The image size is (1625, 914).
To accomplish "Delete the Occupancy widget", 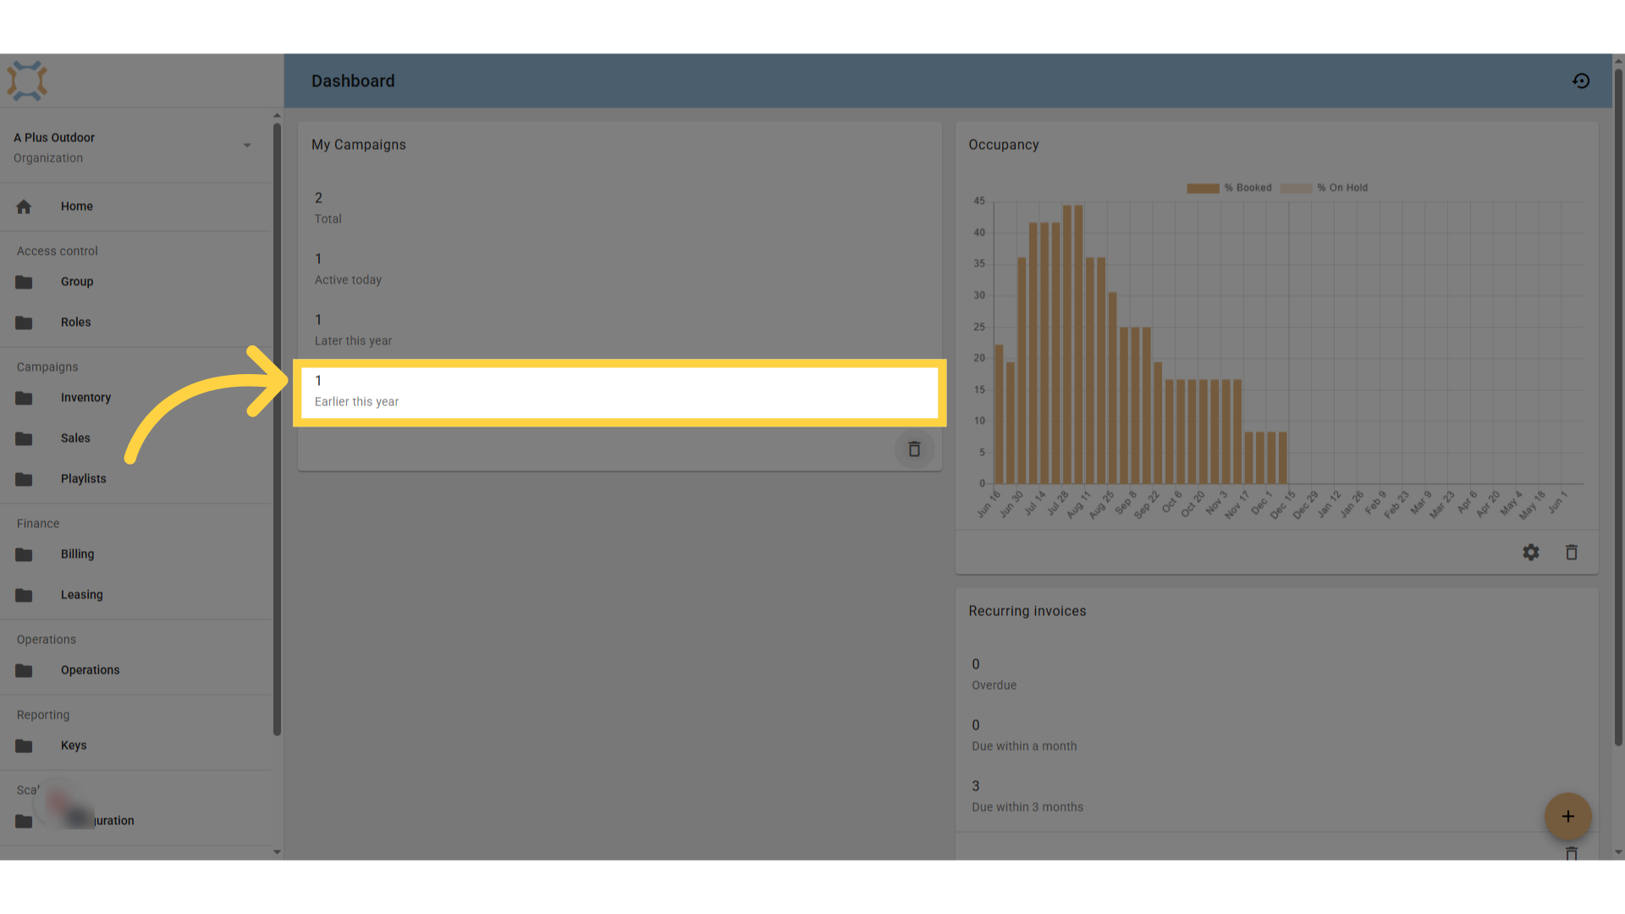I will (1572, 553).
